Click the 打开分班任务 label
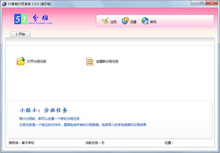This screenshot has width=220, height=153. (x=37, y=61)
